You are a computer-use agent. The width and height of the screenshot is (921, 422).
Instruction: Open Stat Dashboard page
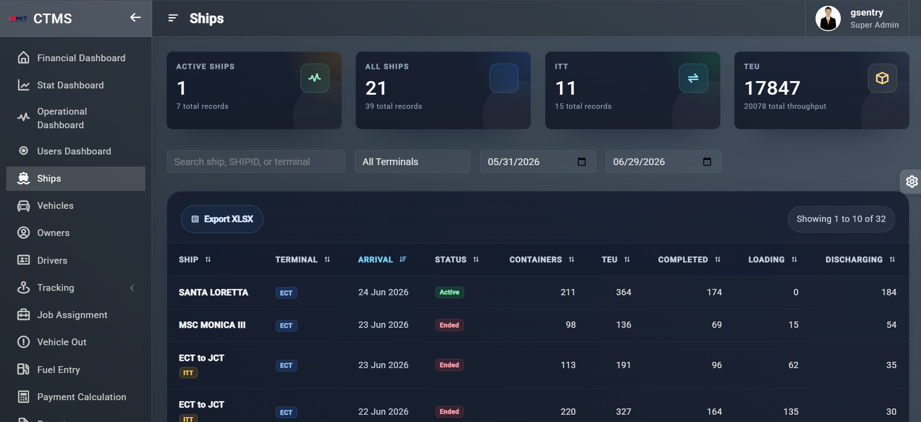(x=76, y=85)
